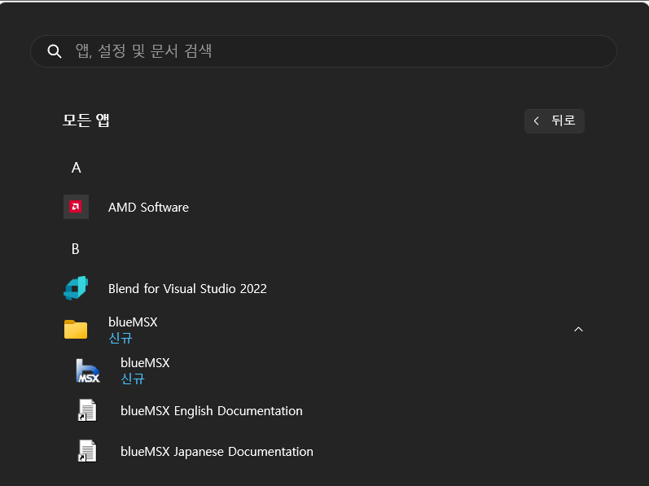The width and height of the screenshot is (649, 486).
Task: Open blueMSX English Documentation shortcut icon
Action: (87, 410)
